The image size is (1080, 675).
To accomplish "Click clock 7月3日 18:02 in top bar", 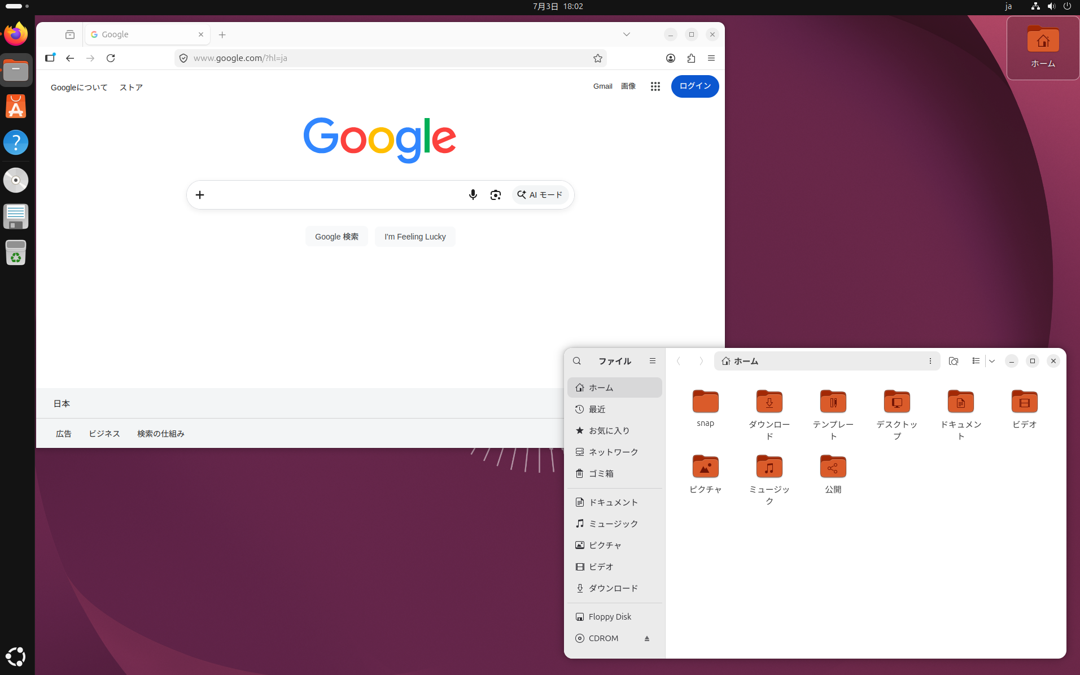I will 558,6.
